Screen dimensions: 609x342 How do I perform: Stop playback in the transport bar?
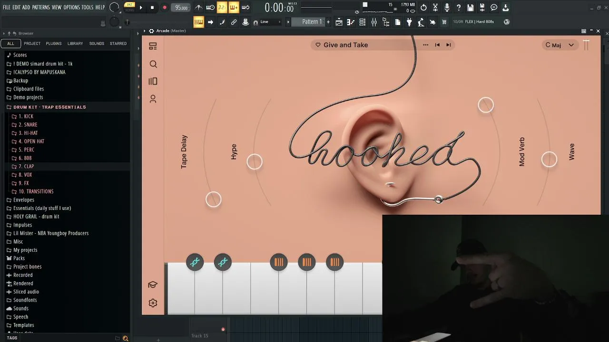pyautogui.click(x=152, y=8)
